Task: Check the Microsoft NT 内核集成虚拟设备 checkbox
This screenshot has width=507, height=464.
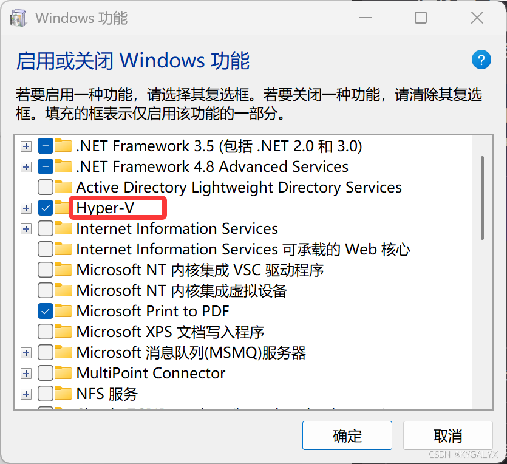Action: click(x=46, y=290)
